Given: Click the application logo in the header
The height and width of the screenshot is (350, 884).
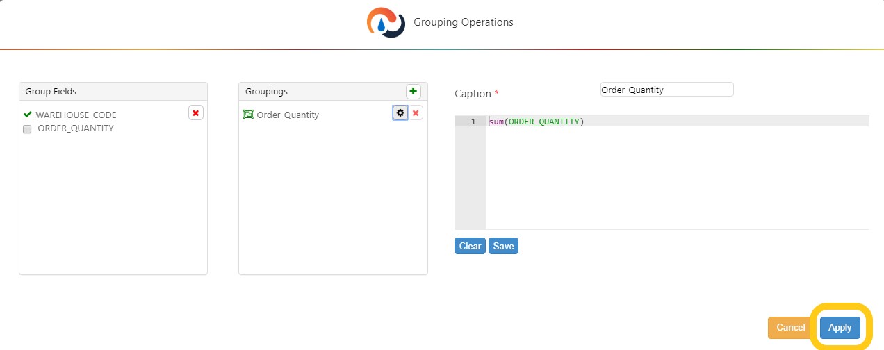Looking at the screenshot, I should [386, 22].
